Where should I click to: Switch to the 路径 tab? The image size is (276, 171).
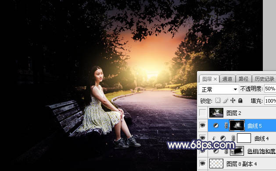tap(244, 79)
